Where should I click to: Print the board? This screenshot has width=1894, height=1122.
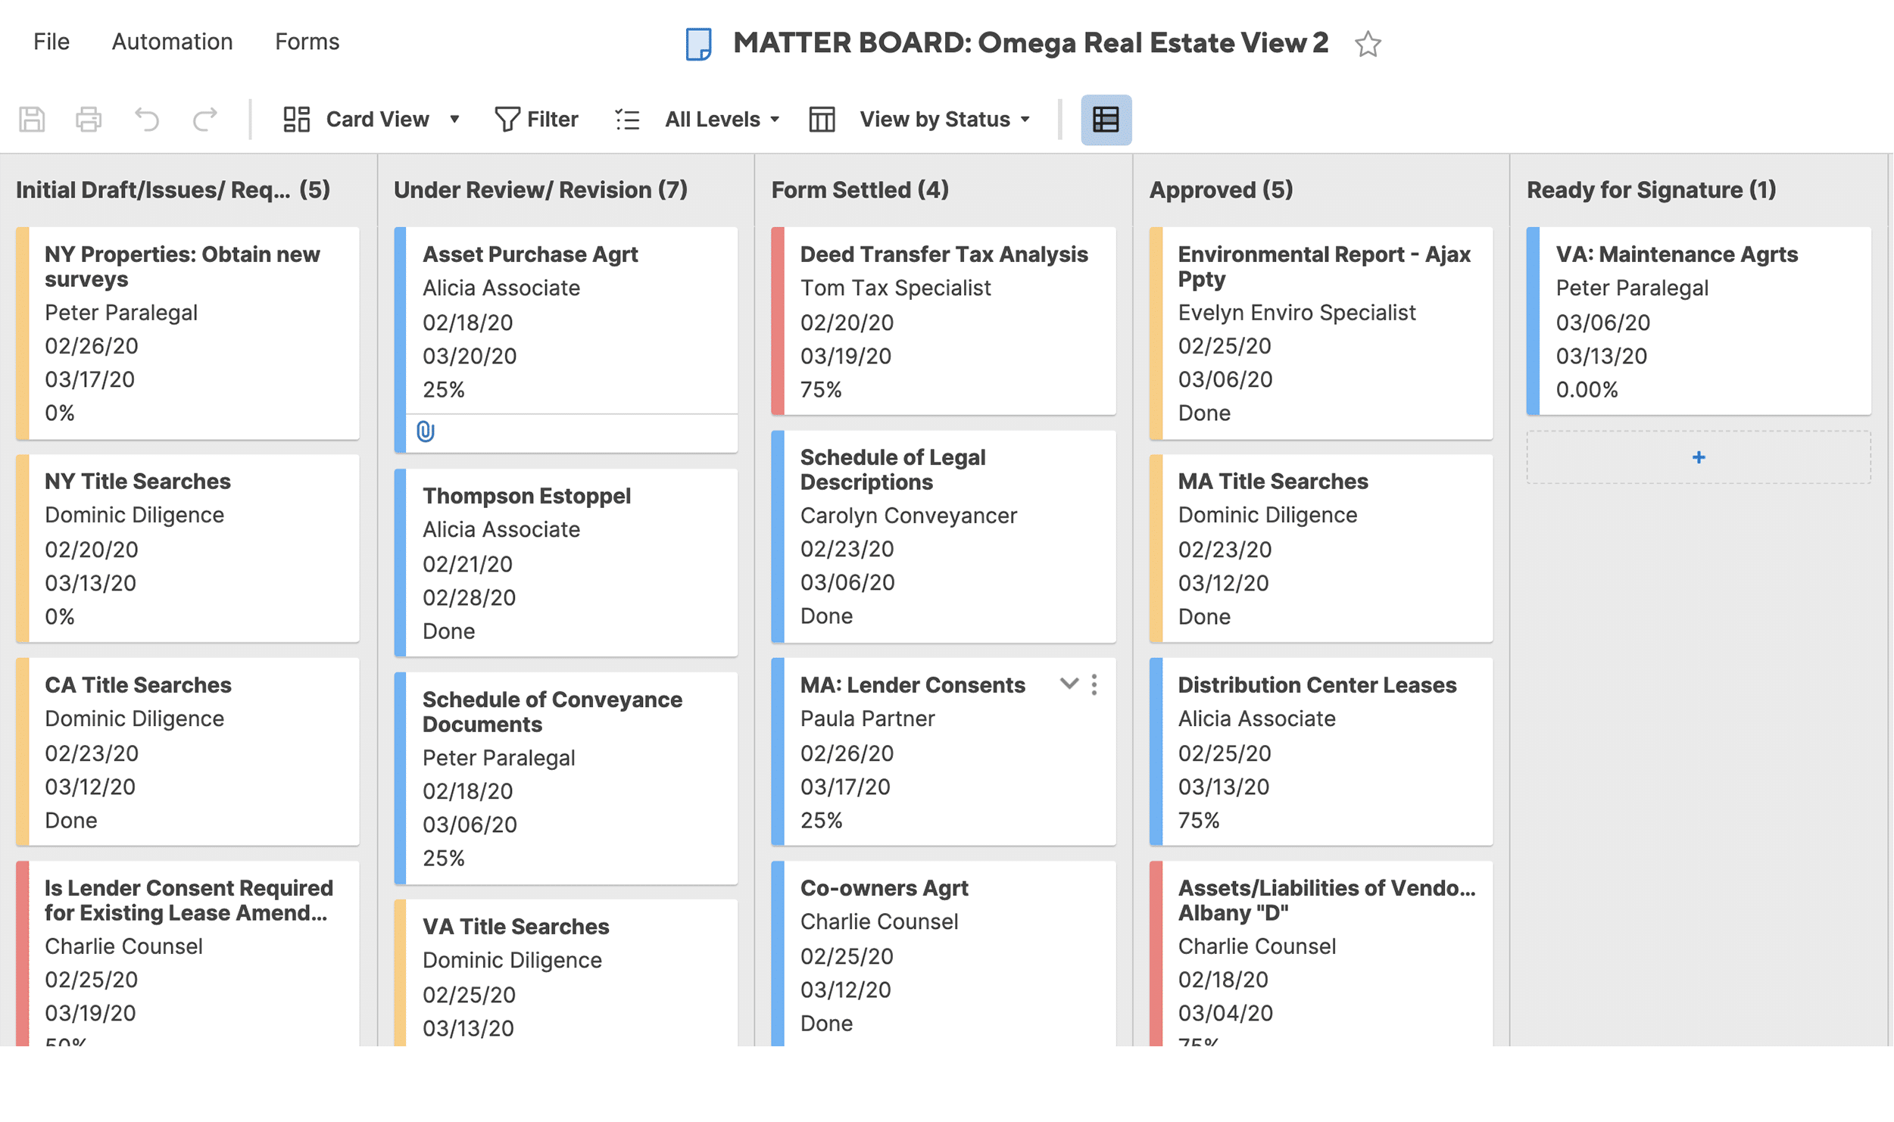pyautogui.click(x=89, y=119)
